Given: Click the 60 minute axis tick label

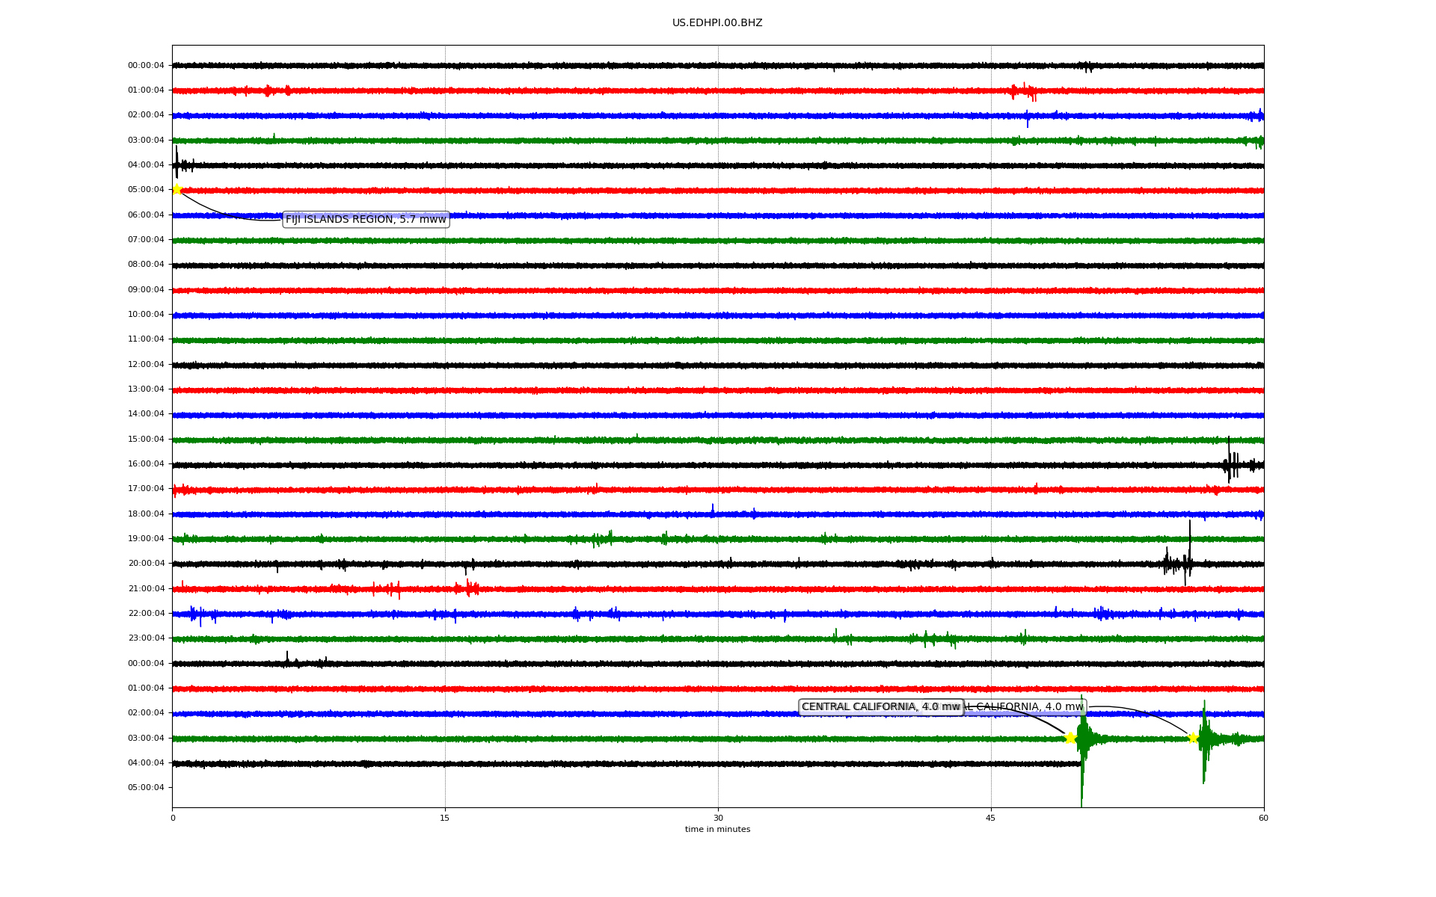Looking at the screenshot, I should click(x=1263, y=818).
